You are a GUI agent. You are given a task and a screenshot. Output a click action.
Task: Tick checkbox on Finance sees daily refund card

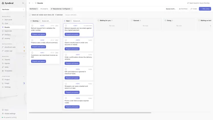point(32,40)
